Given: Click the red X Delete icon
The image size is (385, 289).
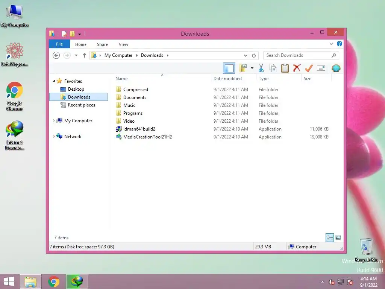Looking at the screenshot, I should (297, 68).
